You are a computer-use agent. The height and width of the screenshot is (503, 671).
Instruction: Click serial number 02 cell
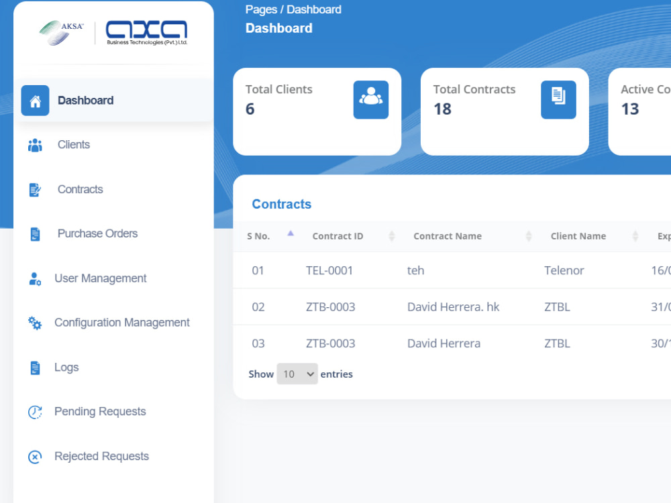pos(258,306)
